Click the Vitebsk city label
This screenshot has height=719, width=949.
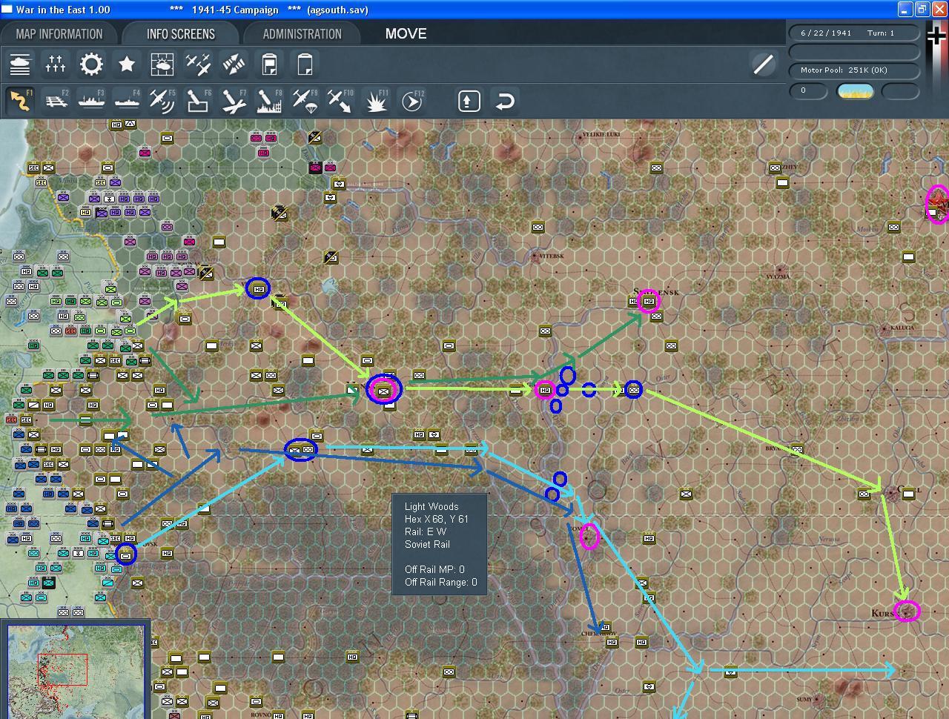(x=551, y=256)
